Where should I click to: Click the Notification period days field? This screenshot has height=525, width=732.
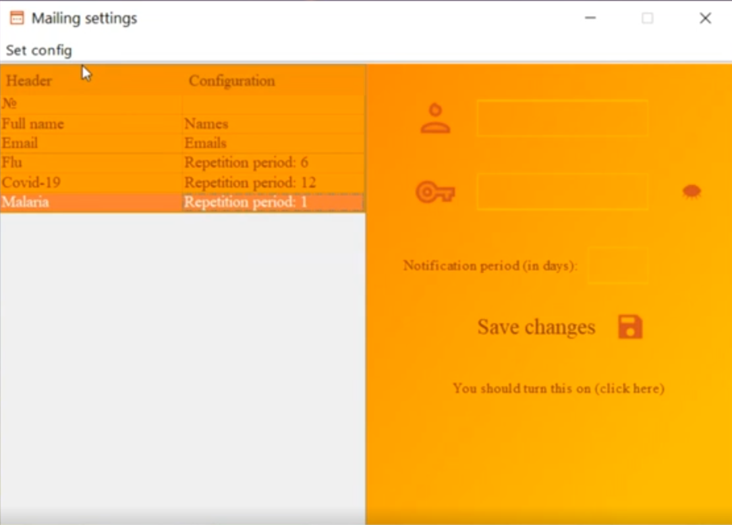[x=617, y=265]
